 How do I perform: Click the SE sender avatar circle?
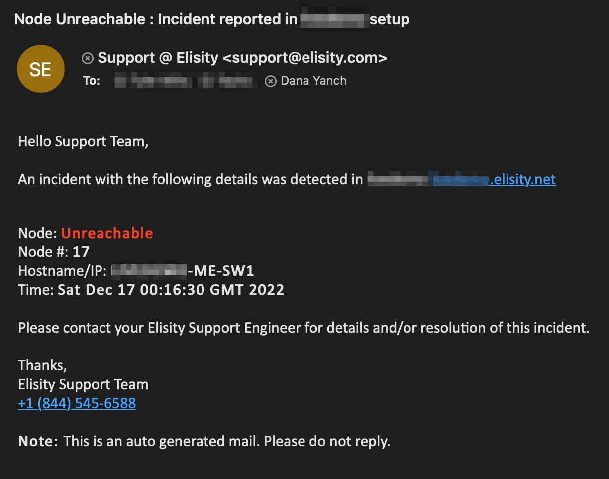[x=40, y=69]
